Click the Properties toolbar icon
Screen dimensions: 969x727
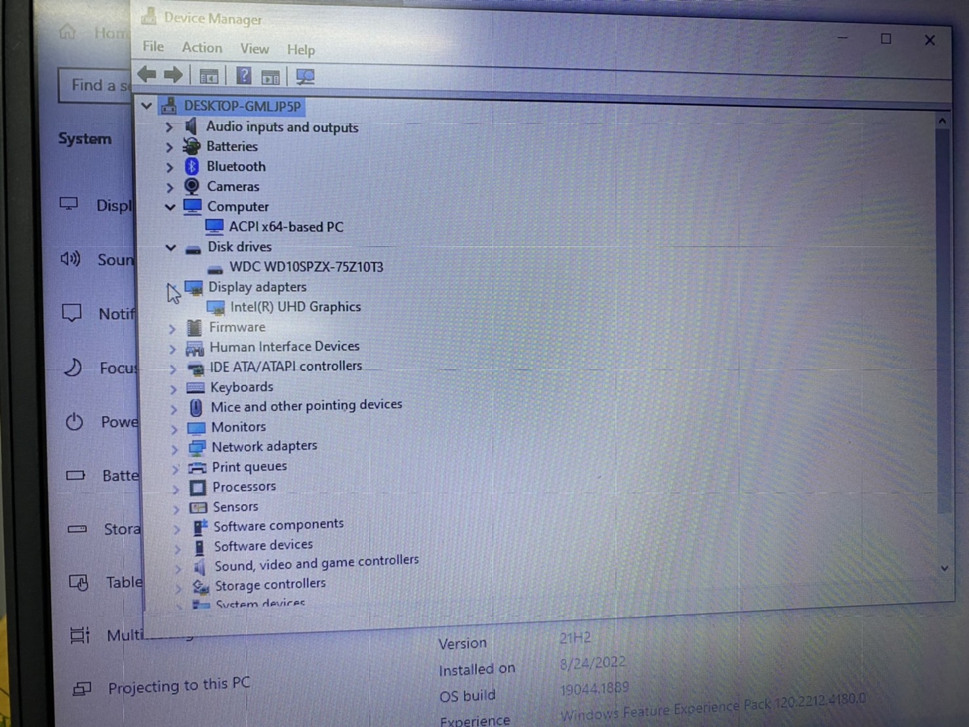271,76
